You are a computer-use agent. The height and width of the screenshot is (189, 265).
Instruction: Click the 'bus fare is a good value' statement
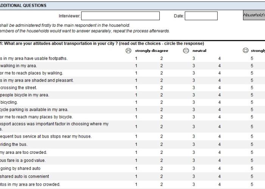tap(23, 161)
